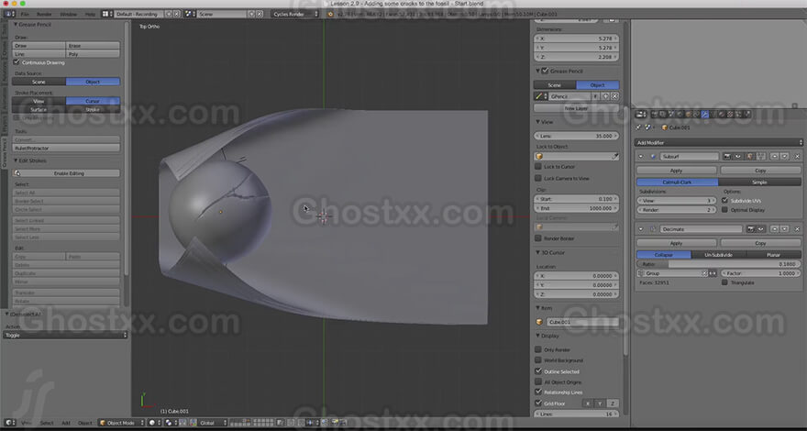Open the Help menu

coord(90,14)
